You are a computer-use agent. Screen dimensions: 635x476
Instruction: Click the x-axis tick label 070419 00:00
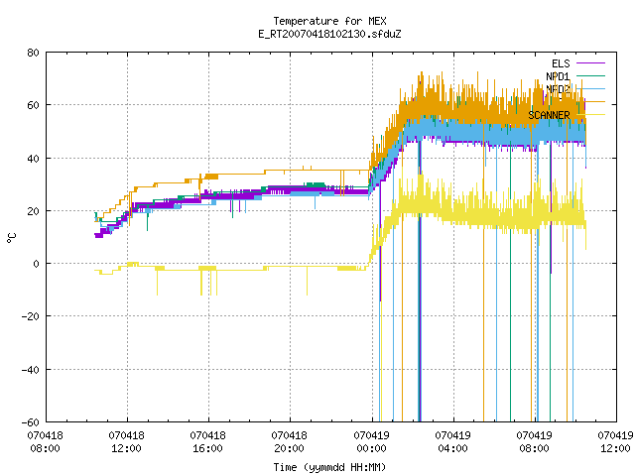371,442
